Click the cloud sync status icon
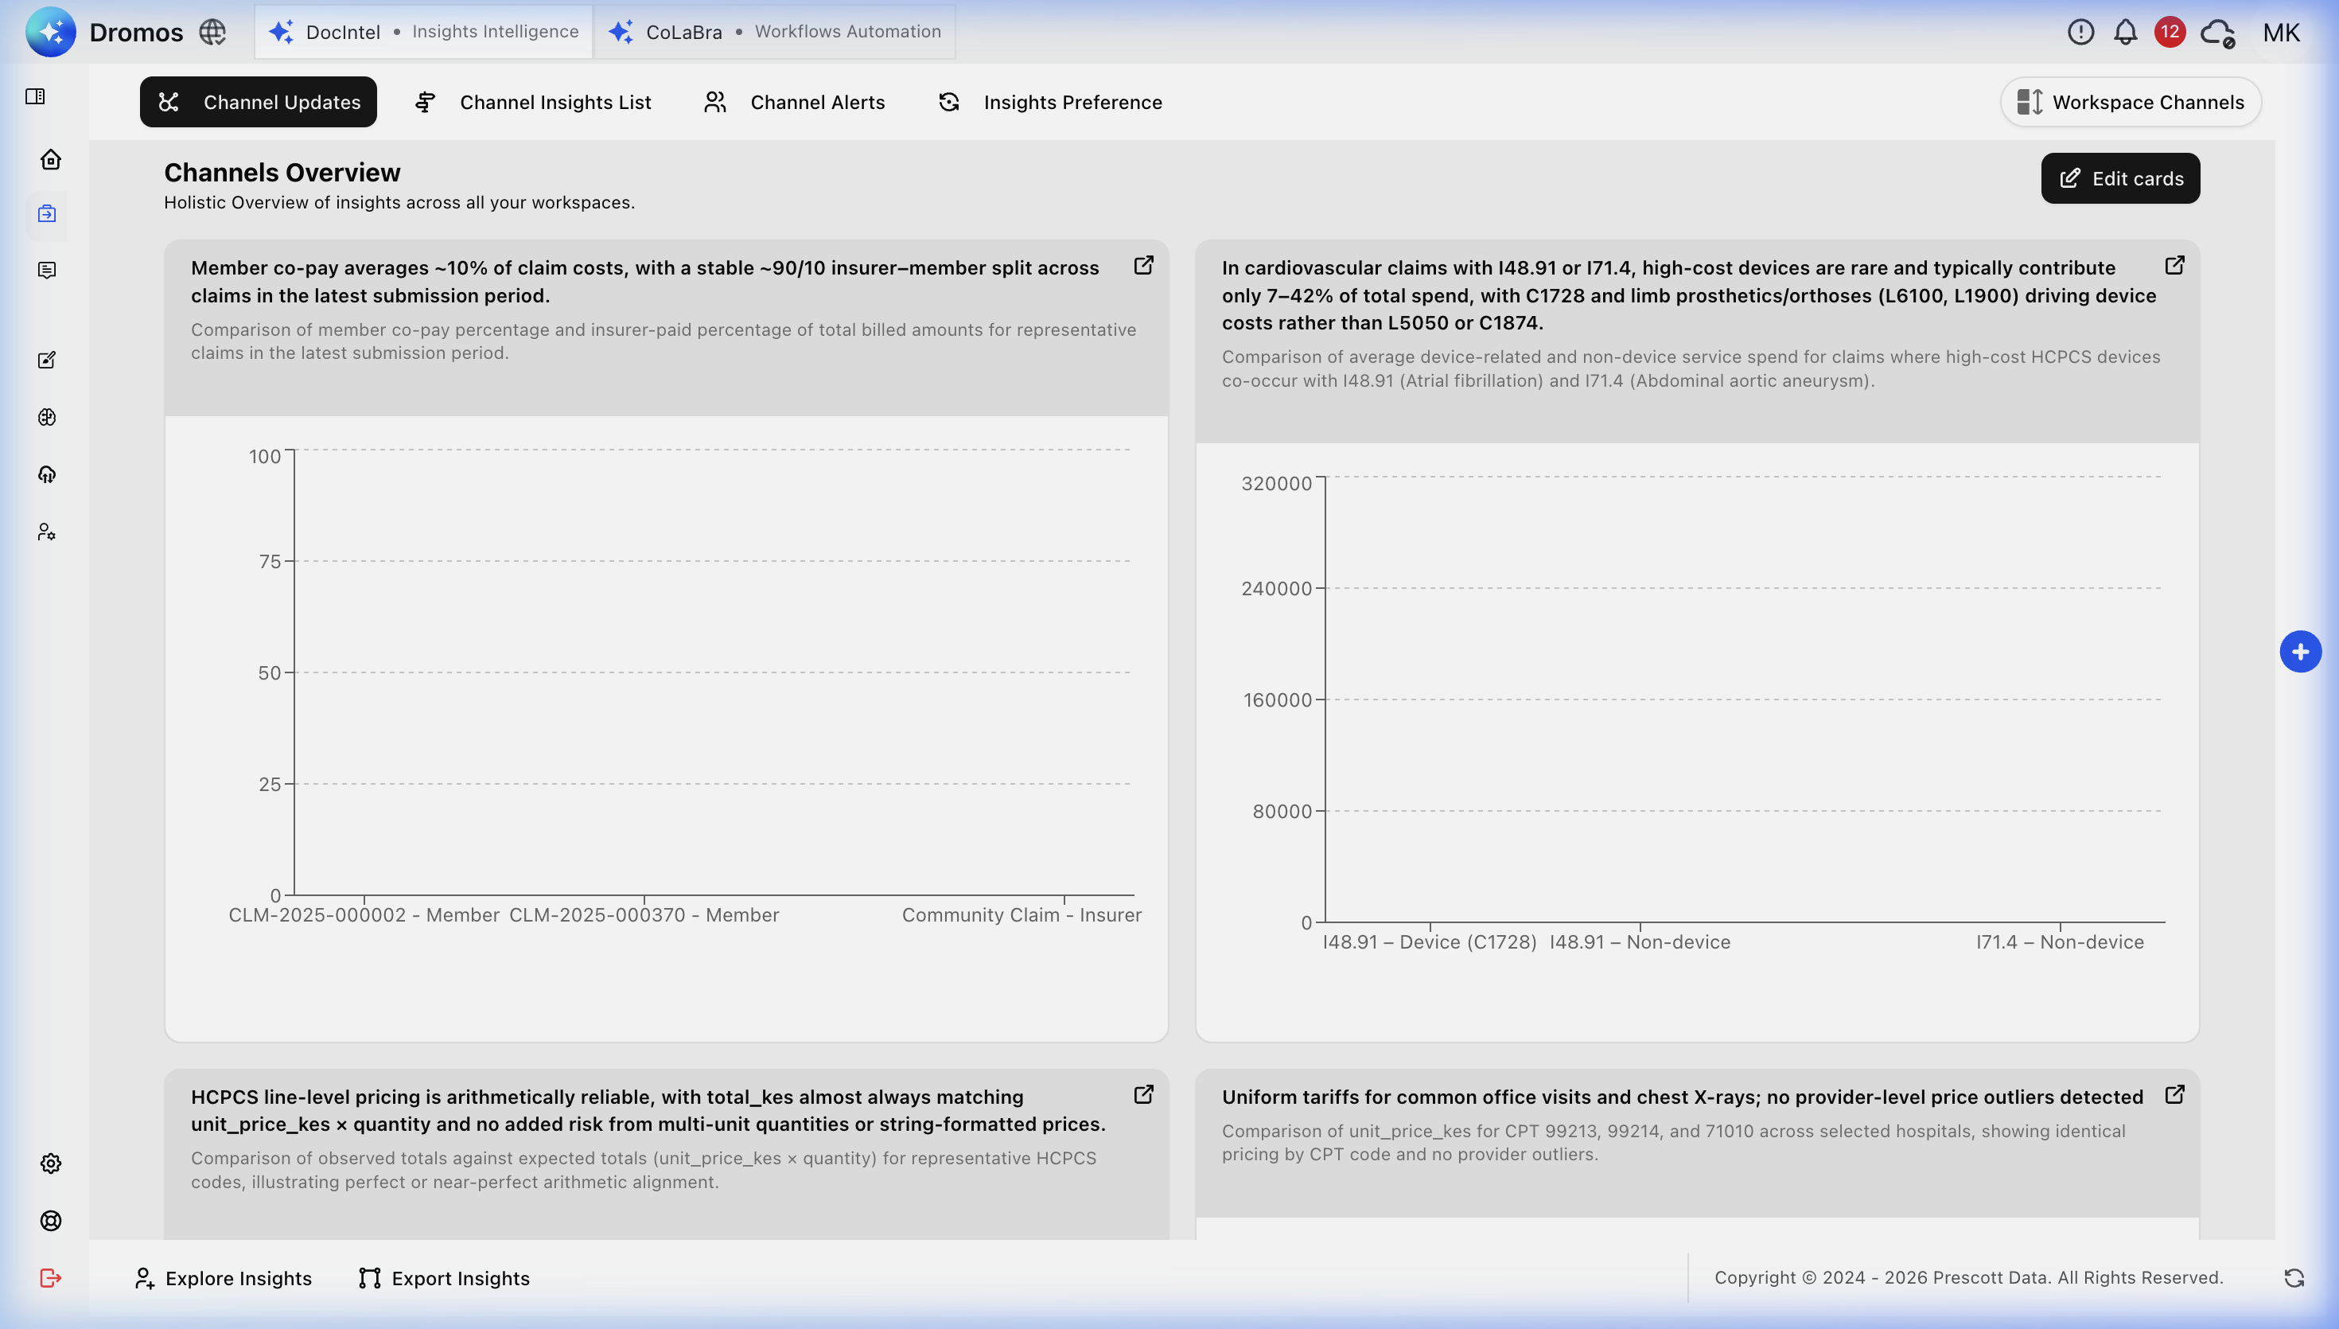Screen dimensions: 2339x1329 click(x=2216, y=32)
